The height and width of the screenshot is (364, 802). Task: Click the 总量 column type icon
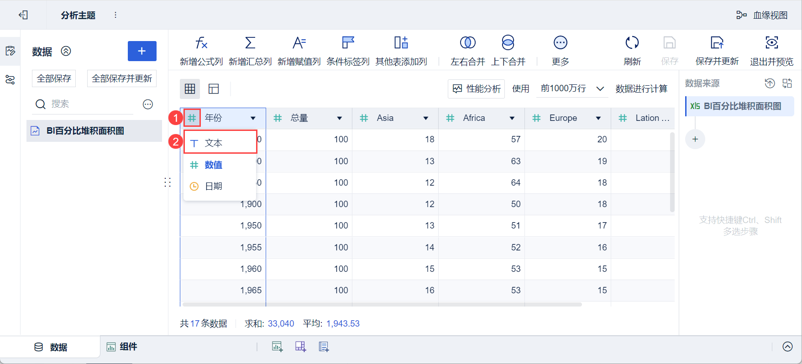click(278, 118)
